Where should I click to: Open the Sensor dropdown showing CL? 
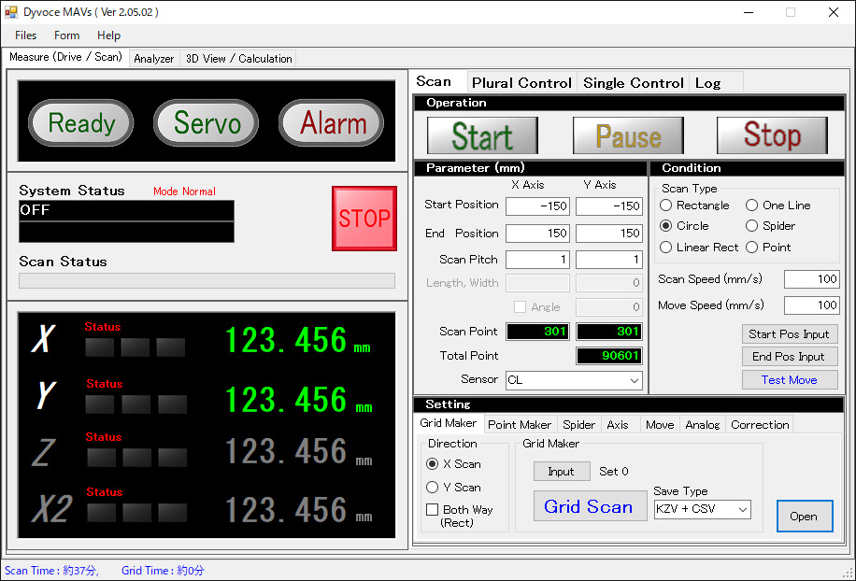point(635,380)
